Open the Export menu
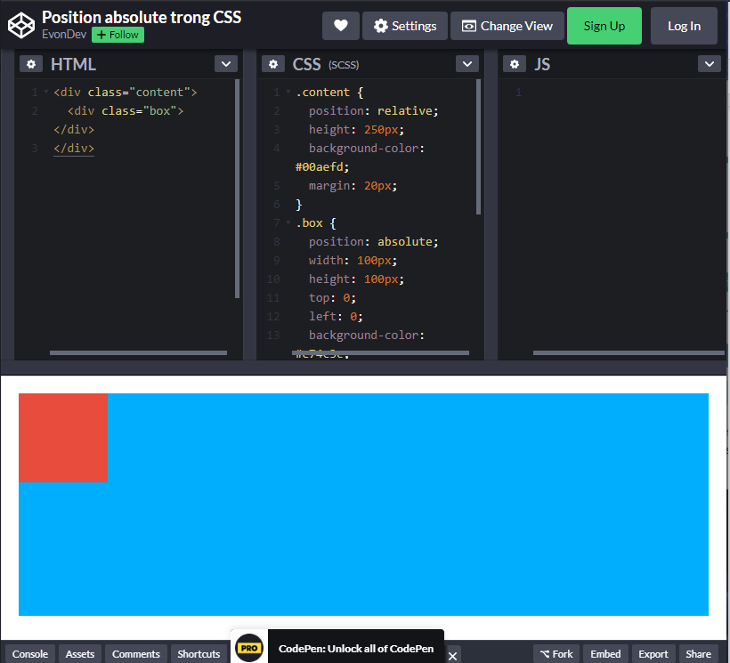 [x=653, y=654]
